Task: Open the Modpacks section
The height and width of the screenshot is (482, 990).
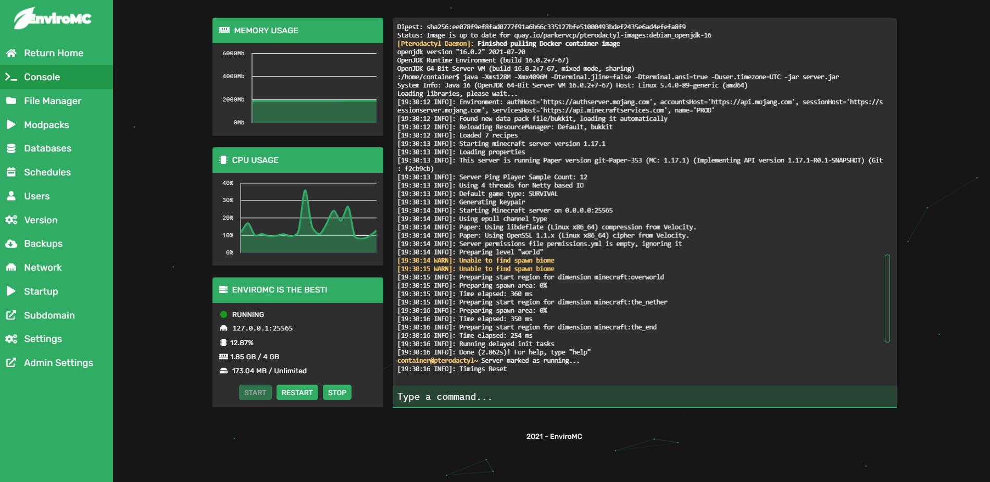Action: (46, 125)
